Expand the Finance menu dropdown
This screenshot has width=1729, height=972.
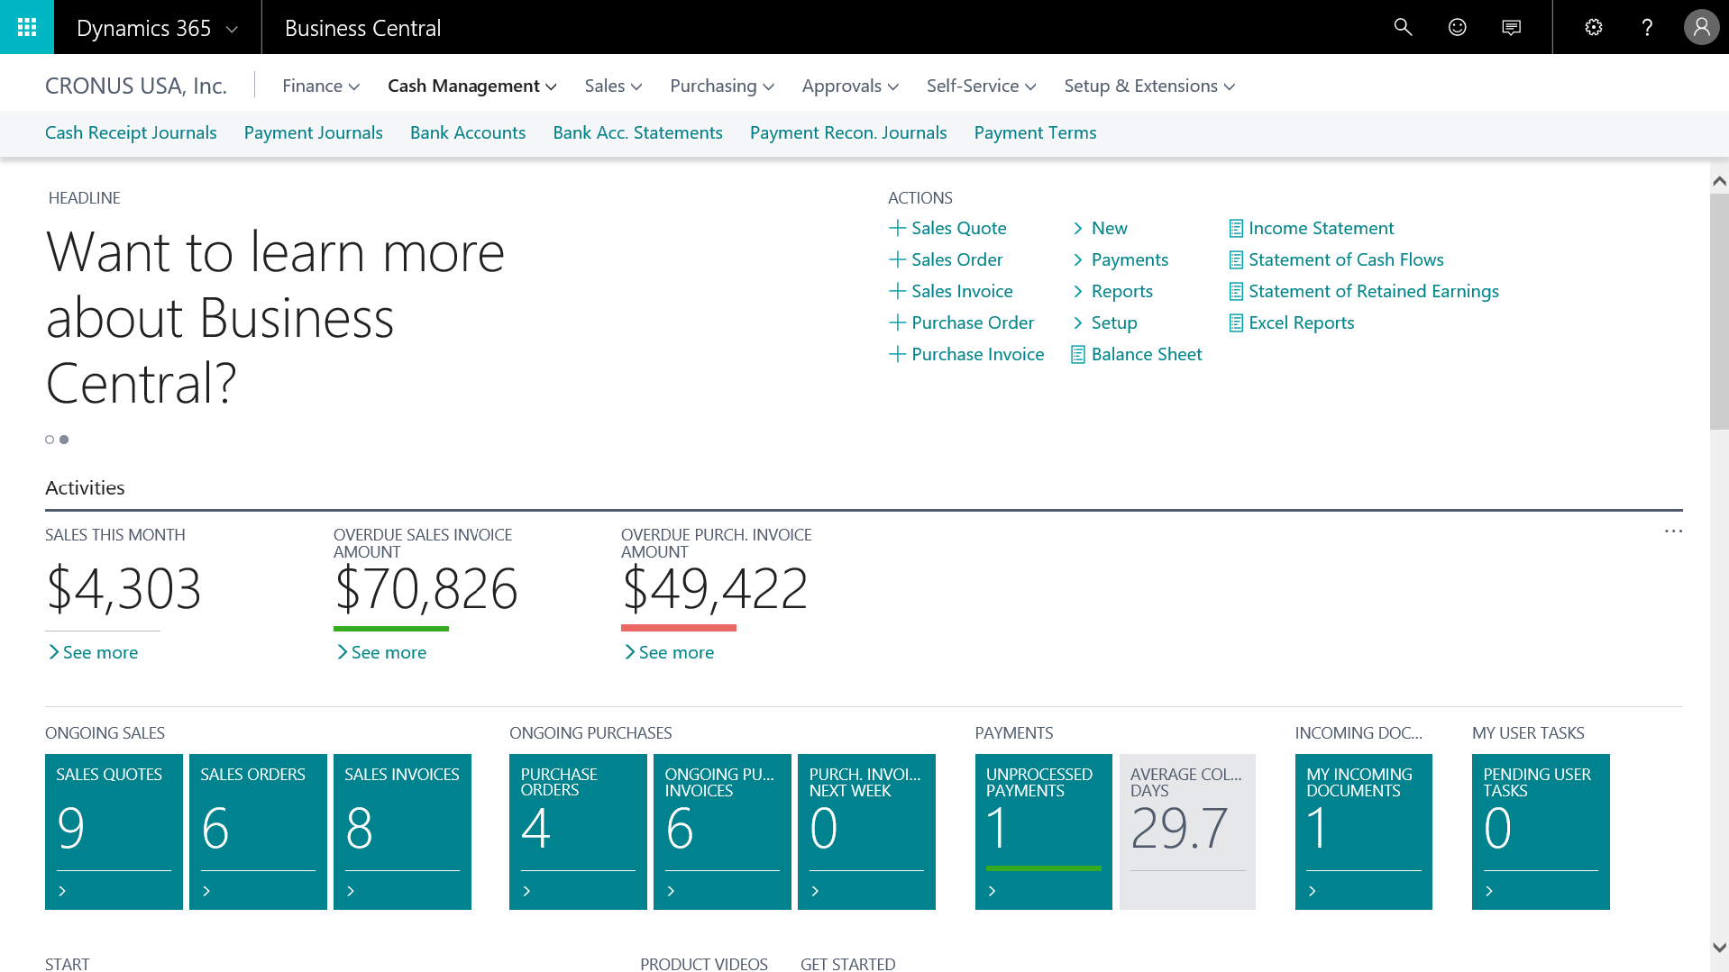(x=321, y=86)
